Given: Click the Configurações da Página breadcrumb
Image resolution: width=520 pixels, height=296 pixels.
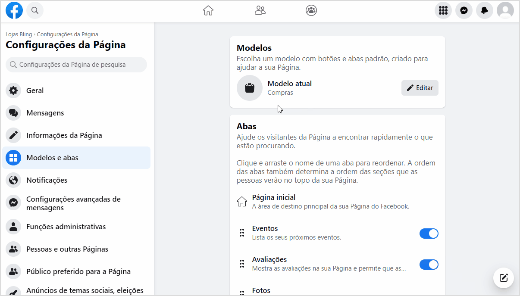Looking at the screenshot, I should coord(67,34).
